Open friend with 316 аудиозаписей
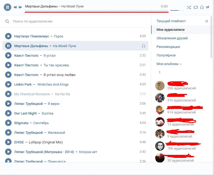 160,98
